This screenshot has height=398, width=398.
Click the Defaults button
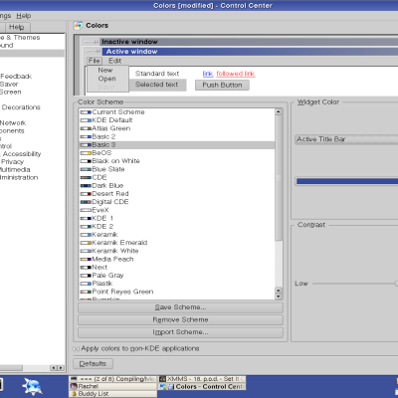click(x=93, y=364)
